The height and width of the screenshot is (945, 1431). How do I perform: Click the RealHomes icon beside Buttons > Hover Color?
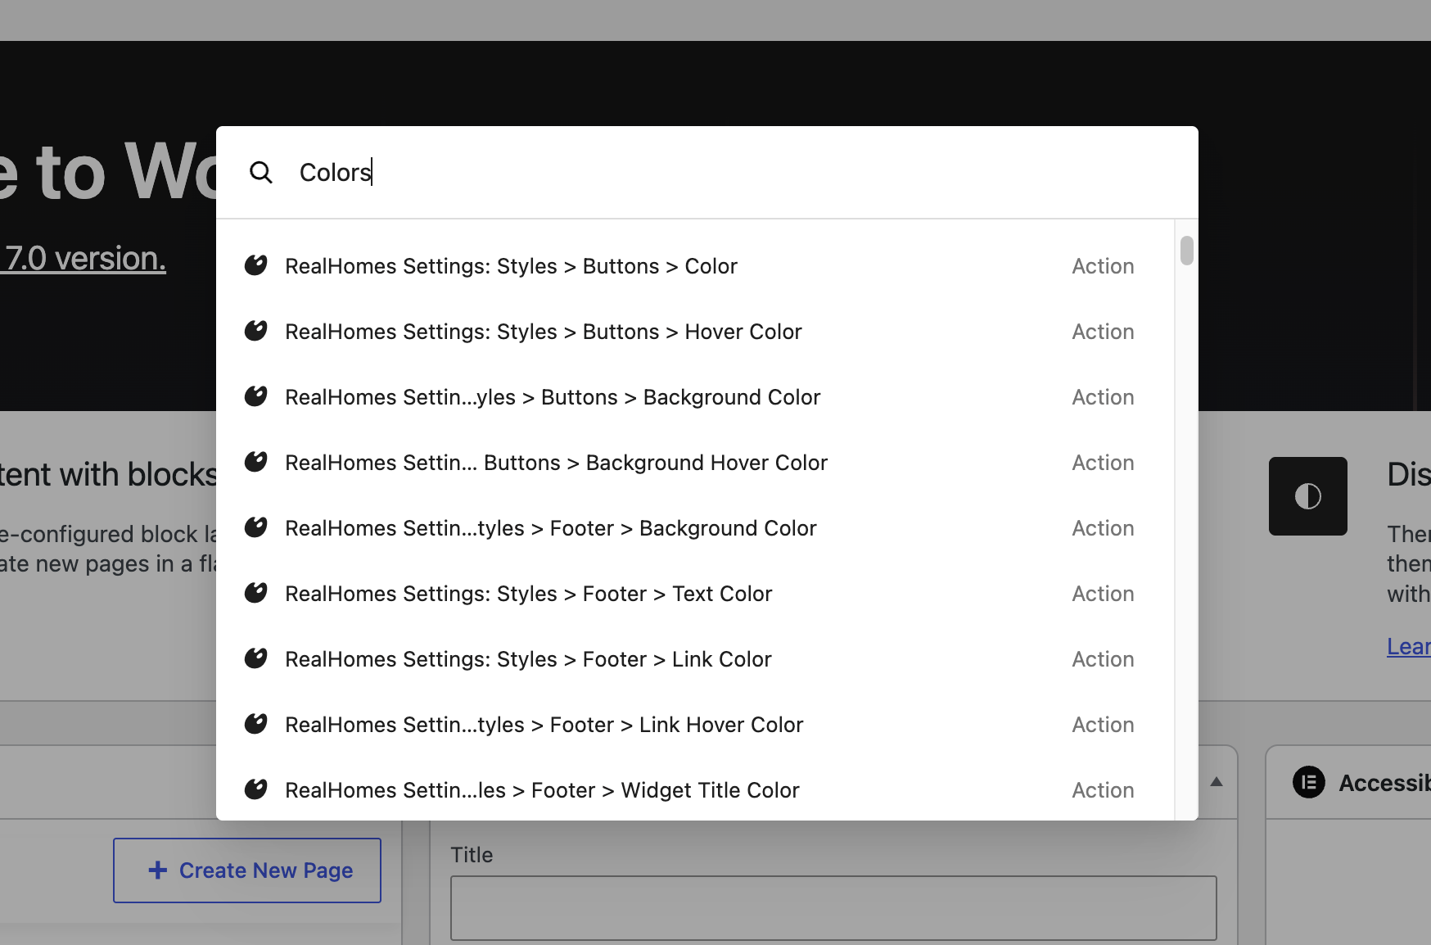[256, 331]
